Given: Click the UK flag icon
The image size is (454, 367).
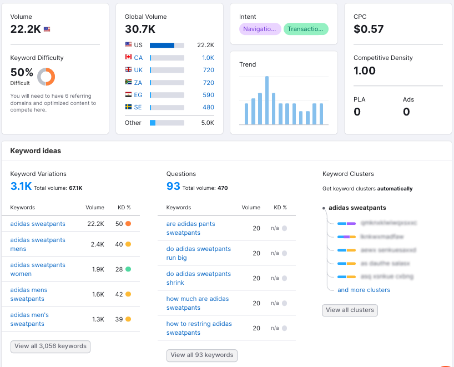Looking at the screenshot, I should 128,70.
